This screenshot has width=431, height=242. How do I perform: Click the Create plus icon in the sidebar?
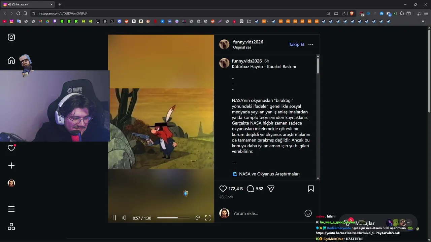[11, 166]
